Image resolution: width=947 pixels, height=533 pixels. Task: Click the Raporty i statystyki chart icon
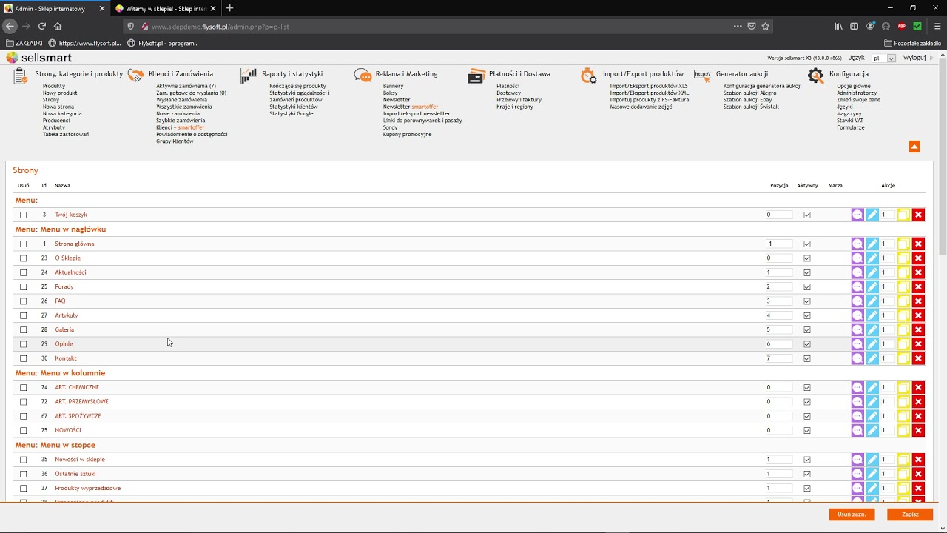249,76
